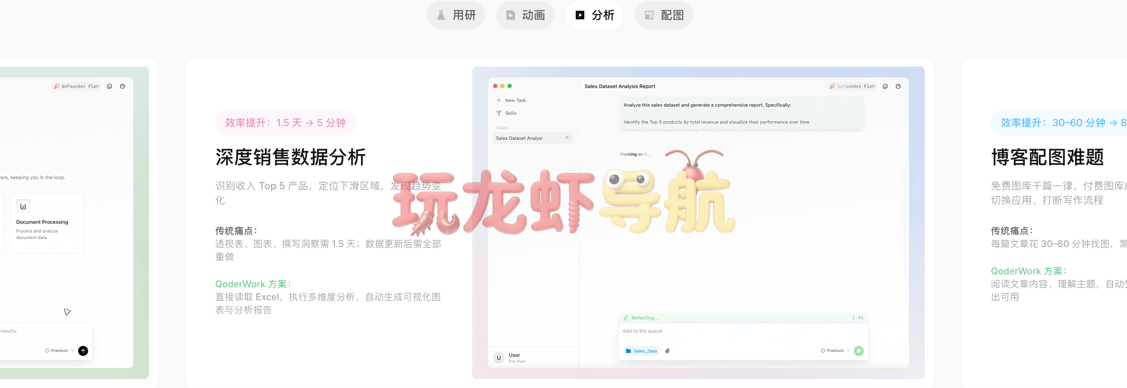Click the black send arrow button
The height and width of the screenshot is (388, 1127).
(83, 351)
